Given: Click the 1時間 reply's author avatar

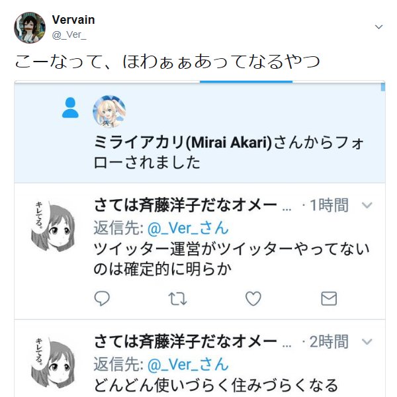Looking at the screenshot, I should pos(53,226).
